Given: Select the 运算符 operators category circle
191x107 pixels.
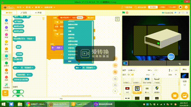Looking at the screenshot, I should (6, 63).
